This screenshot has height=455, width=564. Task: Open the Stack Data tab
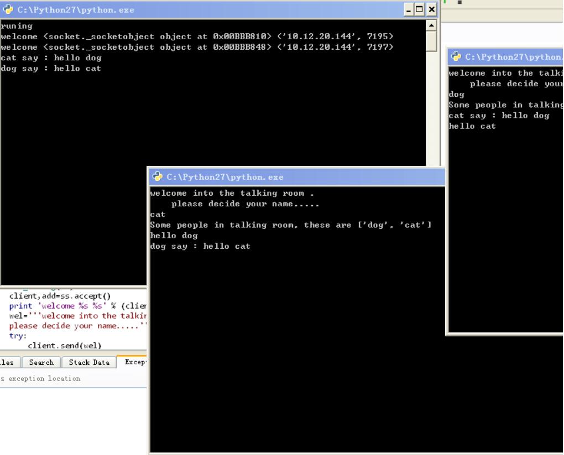[x=89, y=362]
